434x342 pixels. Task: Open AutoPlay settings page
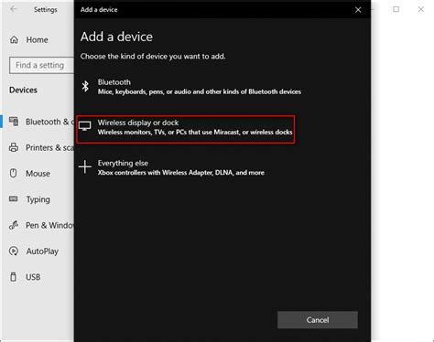34,251
